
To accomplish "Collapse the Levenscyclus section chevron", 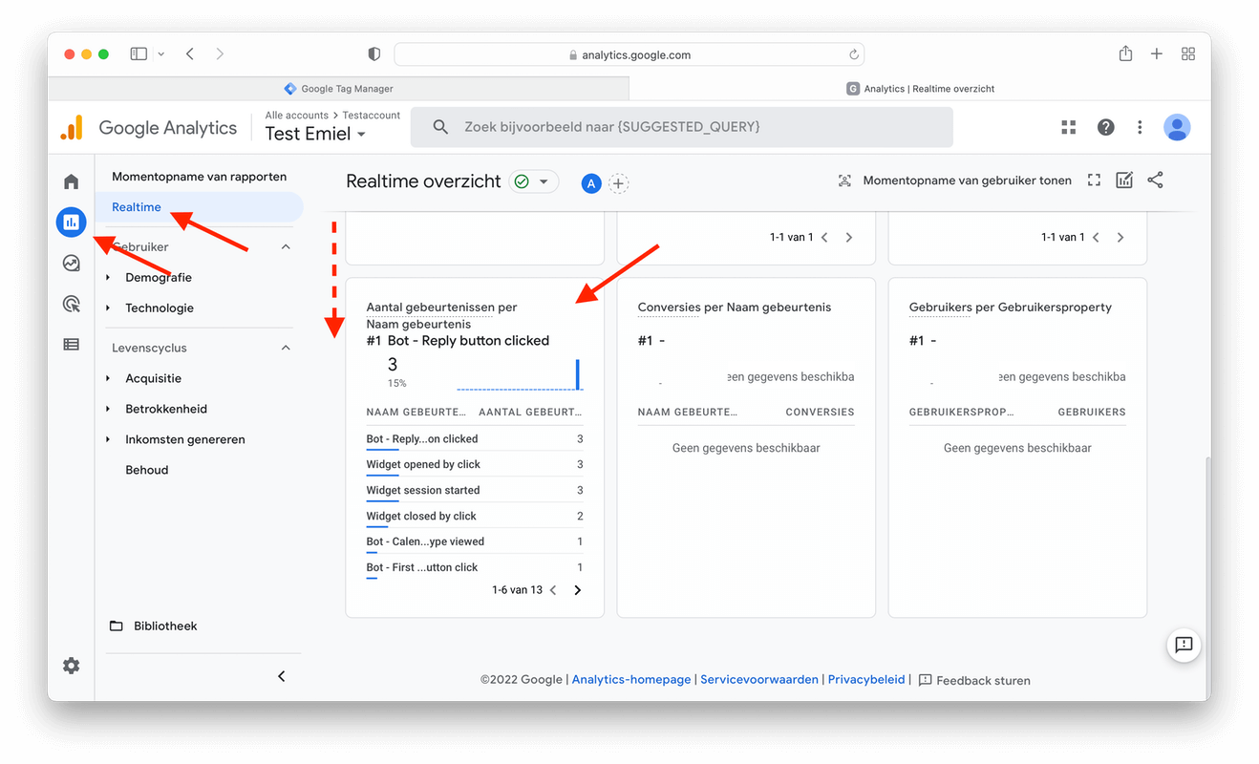I will [x=286, y=348].
